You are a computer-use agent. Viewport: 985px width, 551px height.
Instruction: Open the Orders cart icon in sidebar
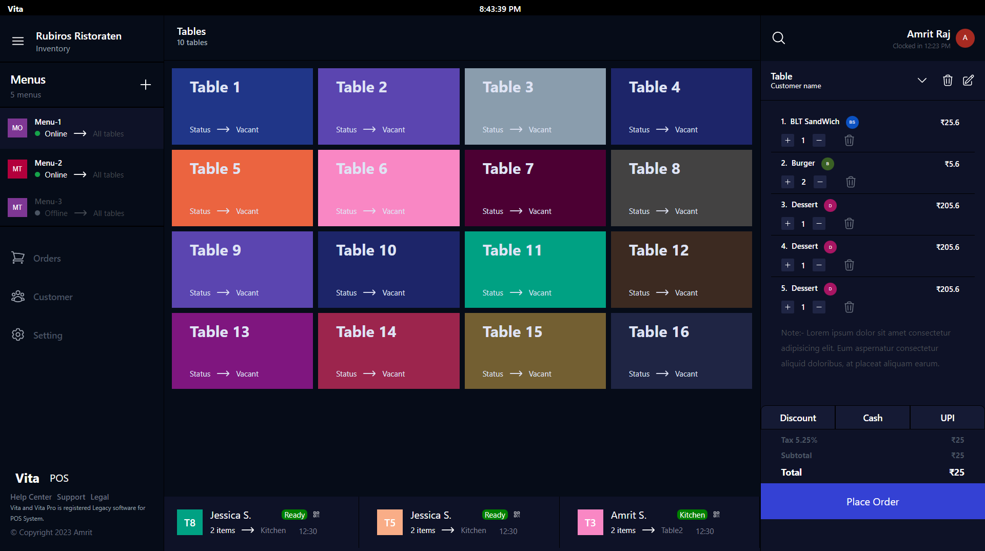click(18, 258)
